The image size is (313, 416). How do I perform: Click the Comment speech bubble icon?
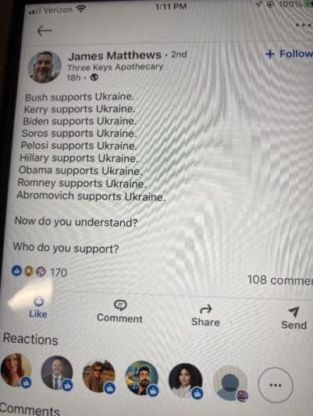120,305
